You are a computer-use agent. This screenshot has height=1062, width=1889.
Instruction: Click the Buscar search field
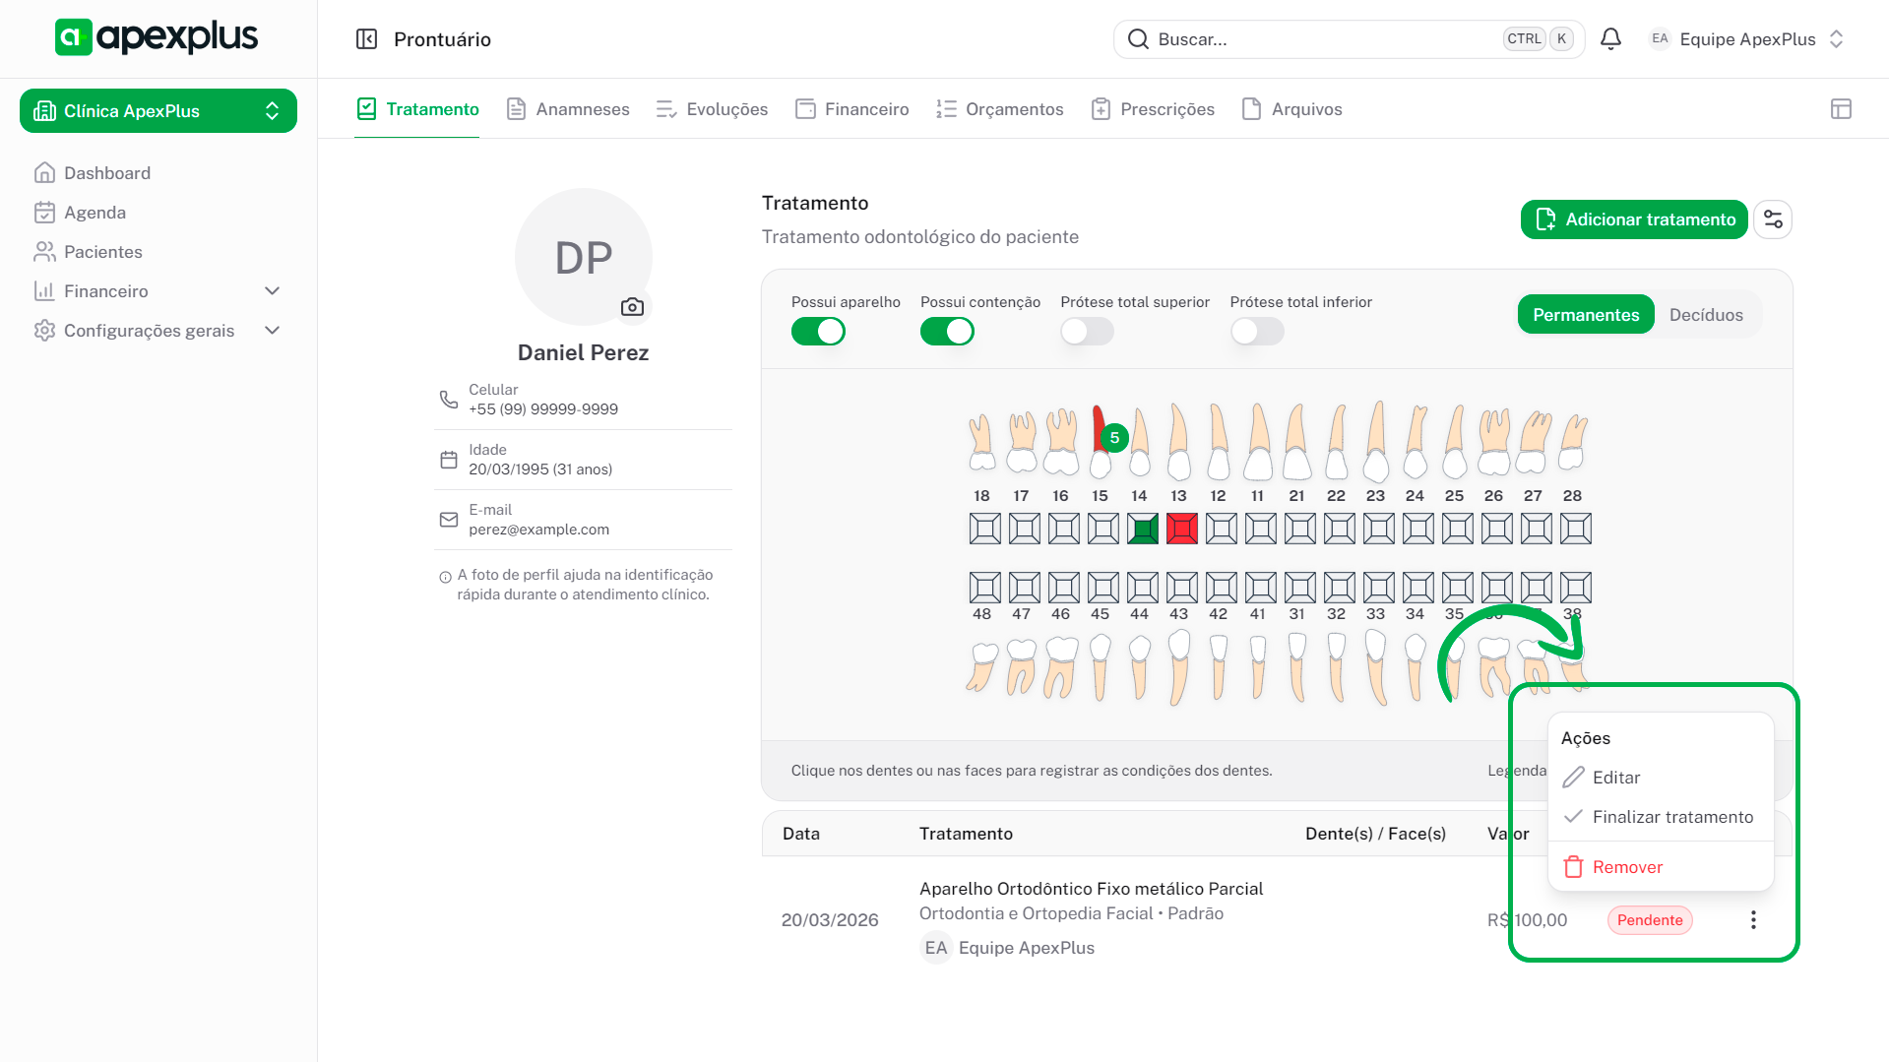[x=1319, y=39]
